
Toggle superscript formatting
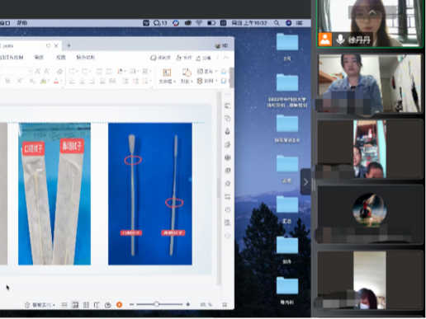click(20, 81)
